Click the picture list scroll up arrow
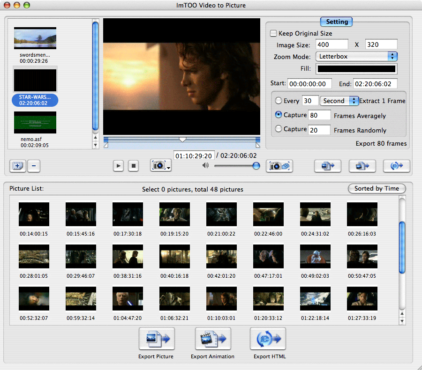This screenshot has width=422, height=370. pyautogui.click(x=402, y=313)
